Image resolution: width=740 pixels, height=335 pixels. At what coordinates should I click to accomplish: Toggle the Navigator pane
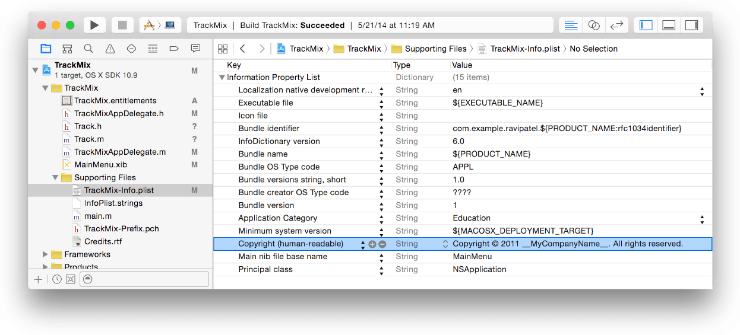click(646, 25)
